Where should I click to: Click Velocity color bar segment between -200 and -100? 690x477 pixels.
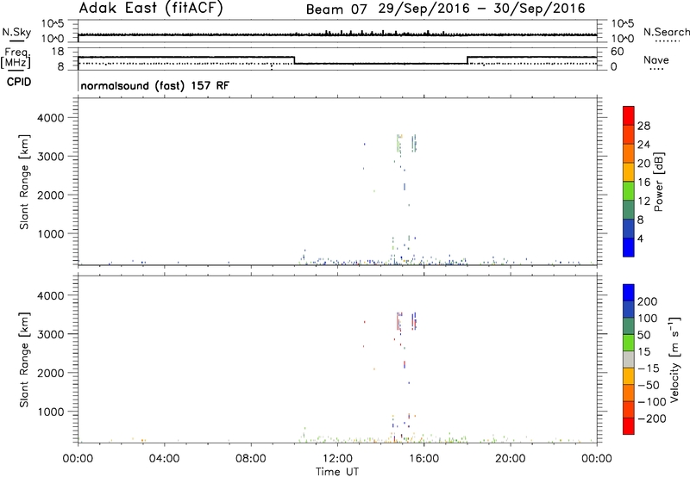click(629, 409)
